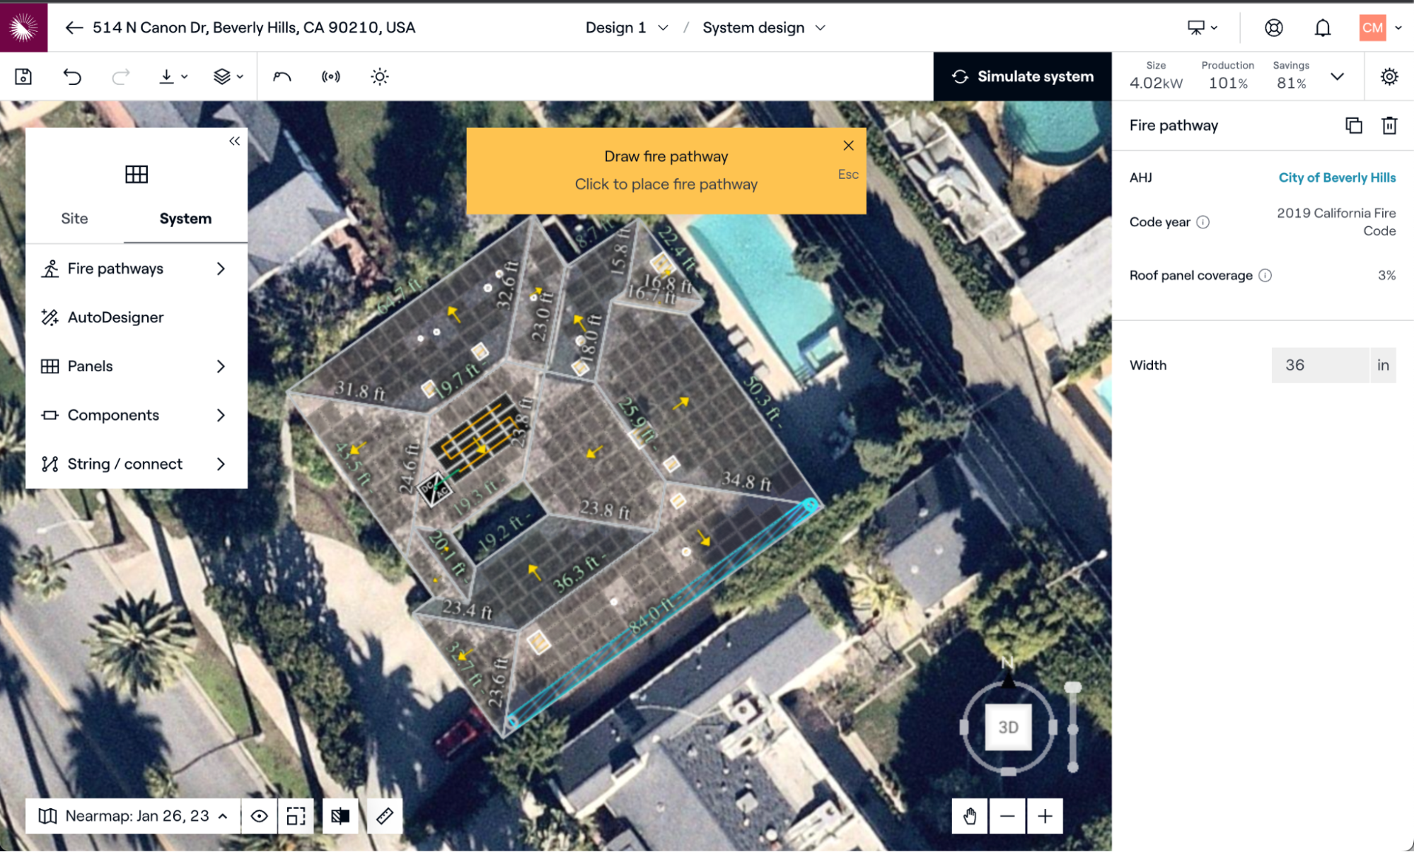Click the save design icon
This screenshot has height=852, width=1414.
(x=23, y=76)
